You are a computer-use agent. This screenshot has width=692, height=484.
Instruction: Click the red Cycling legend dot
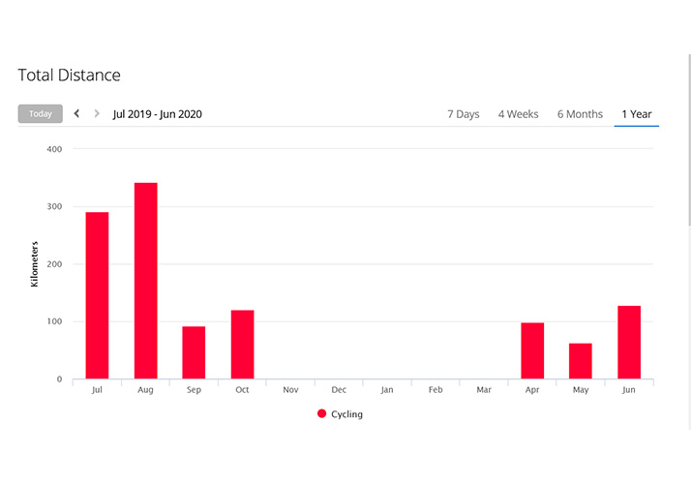322,414
